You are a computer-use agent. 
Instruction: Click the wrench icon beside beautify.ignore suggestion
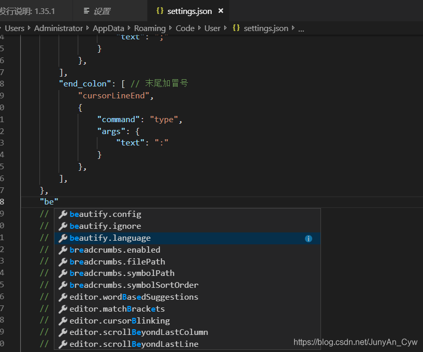pyautogui.click(x=63, y=226)
